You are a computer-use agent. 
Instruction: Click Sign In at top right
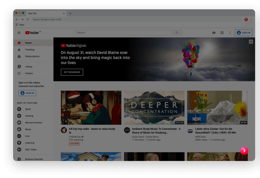point(244,33)
